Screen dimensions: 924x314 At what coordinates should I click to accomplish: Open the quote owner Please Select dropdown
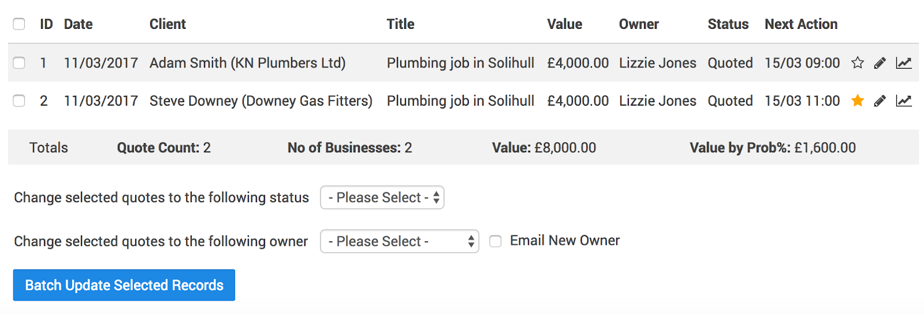(400, 241)
